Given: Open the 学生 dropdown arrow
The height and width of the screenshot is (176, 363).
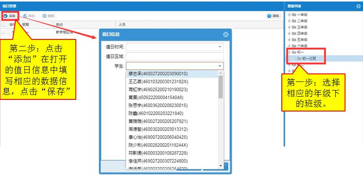Looking at the screenshot, I should (220, 66).
